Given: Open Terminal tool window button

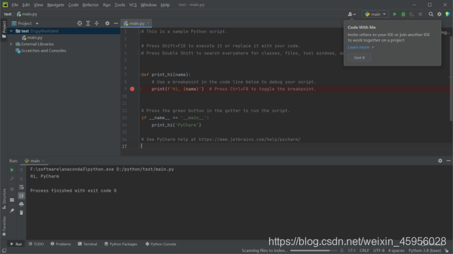Looking at the screenshot, I should pyautogui.click(x=87, y=244).
